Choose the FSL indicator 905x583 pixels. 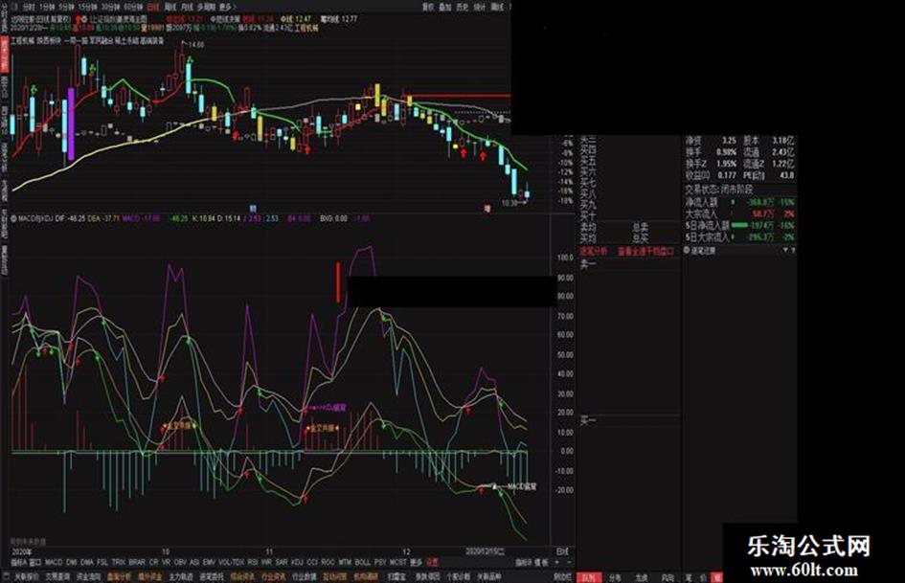click(x=102, y=562)
